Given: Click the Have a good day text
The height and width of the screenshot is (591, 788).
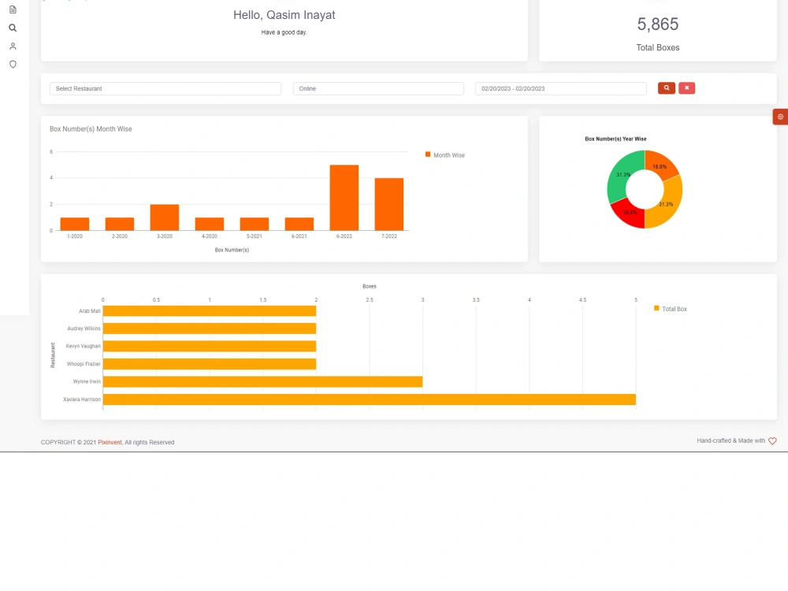Looking at the screenshot, I should [284, 32].
